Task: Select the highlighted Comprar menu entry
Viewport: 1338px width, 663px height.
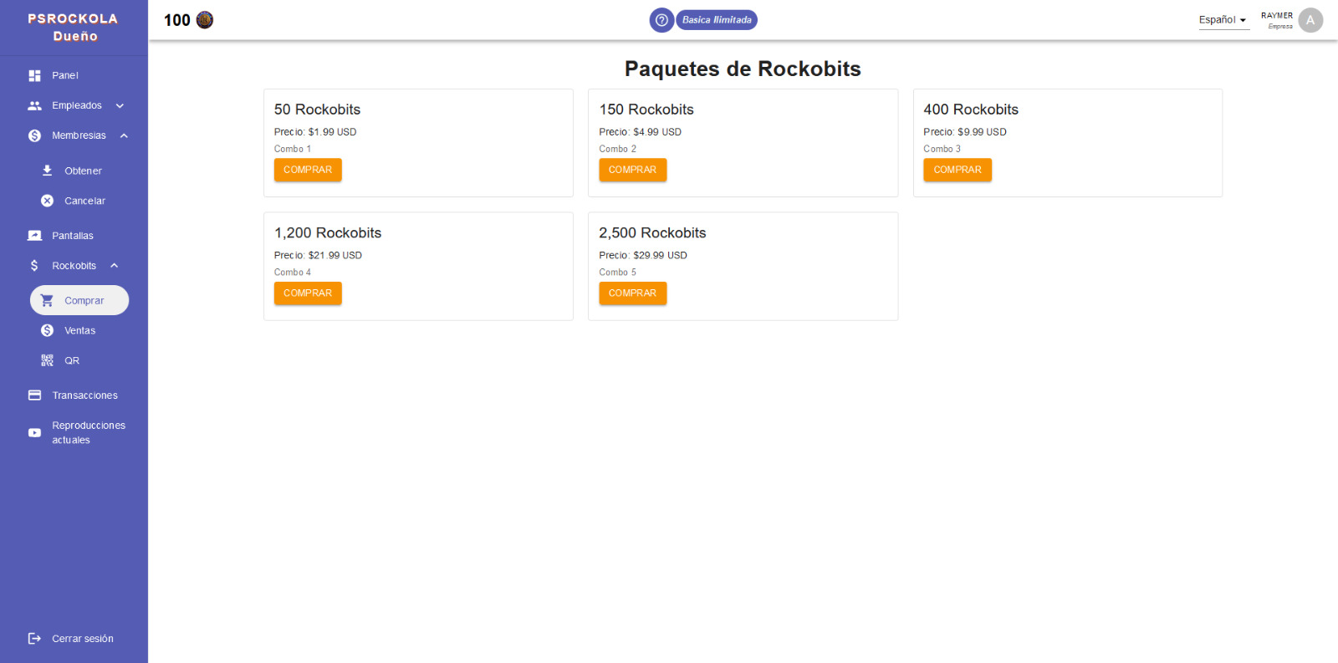Action: tap(79, 300)
